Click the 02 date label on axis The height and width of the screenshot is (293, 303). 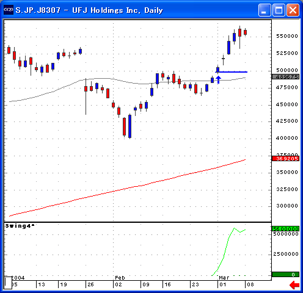pyautogui.click(x=119, y=284)
